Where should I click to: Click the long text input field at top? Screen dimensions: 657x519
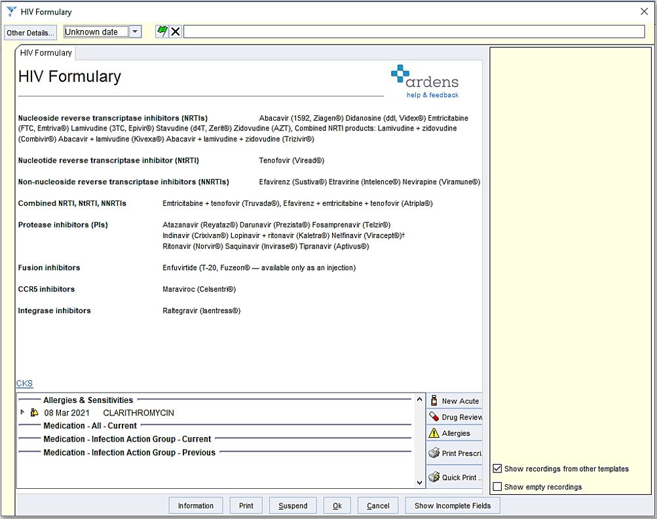(x=414, y=31)
